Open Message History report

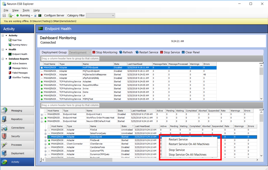click(x=20, y=68)
